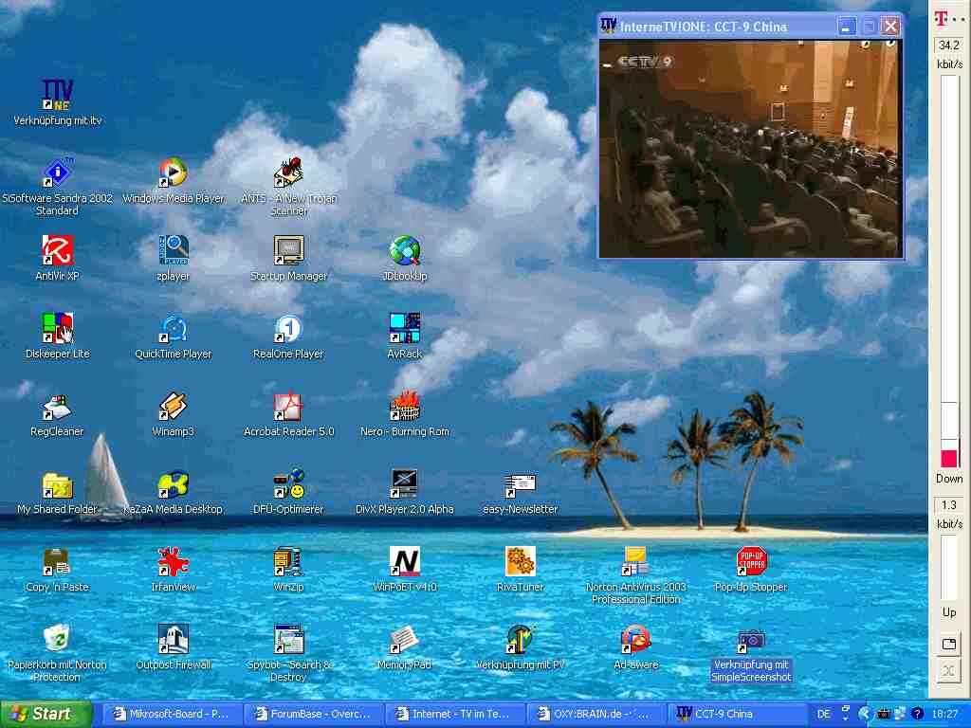Click Diskeeper Lite icon
This screenshot has height=728, width=971.
pyautogui.click(x=57, y=328)
